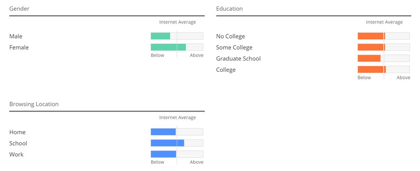Screen dimensions: 420x171
Task: Click Internet Average label above Education chart
Action: coord(384,22)
